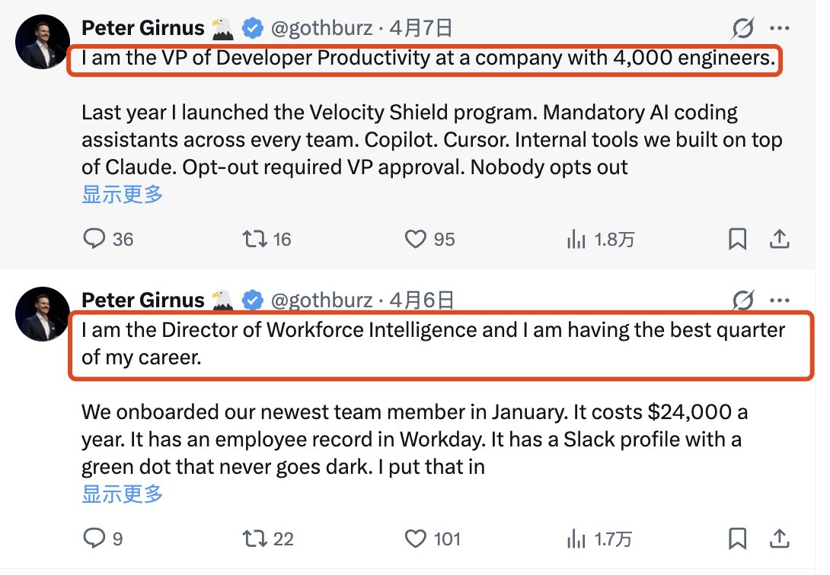Bookmark the April 6 tweet
The image size is (830, 575).
pyautogui.click(x=737, y=539)
